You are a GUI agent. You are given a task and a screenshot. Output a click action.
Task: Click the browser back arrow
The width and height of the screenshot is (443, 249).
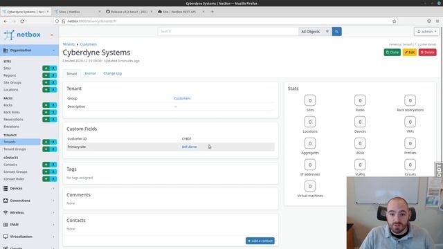click(6, 21)
